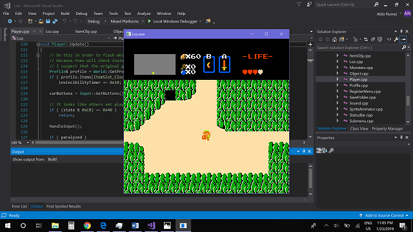Switch to the ItemObj.cpp editor tab

[86, 32]
